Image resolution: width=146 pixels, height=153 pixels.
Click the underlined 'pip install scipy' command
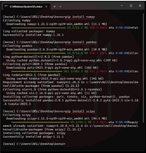point(80,111)
